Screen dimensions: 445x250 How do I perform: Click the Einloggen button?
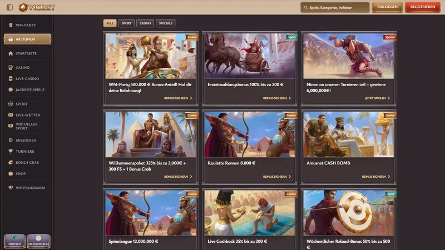click(x=387, y=7)
